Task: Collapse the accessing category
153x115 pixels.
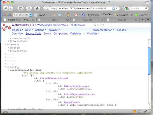Action: [5, 44]
